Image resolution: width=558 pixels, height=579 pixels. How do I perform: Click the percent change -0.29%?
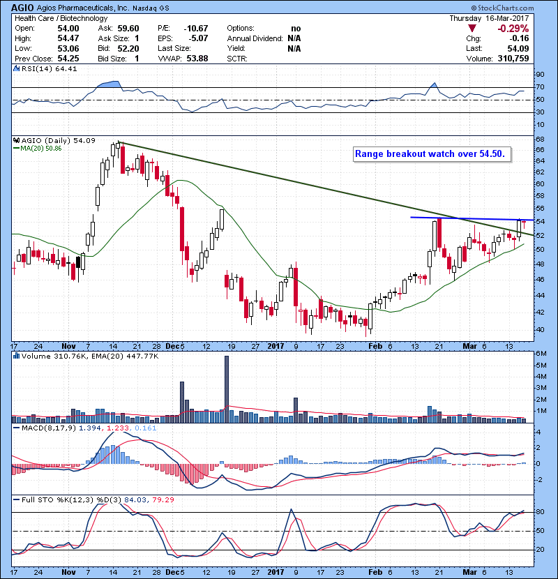click(x=513, y=29)
